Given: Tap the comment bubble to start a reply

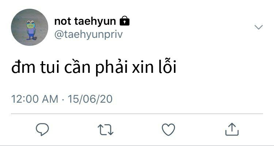Looking at the screenshot, I should point(42,130).
